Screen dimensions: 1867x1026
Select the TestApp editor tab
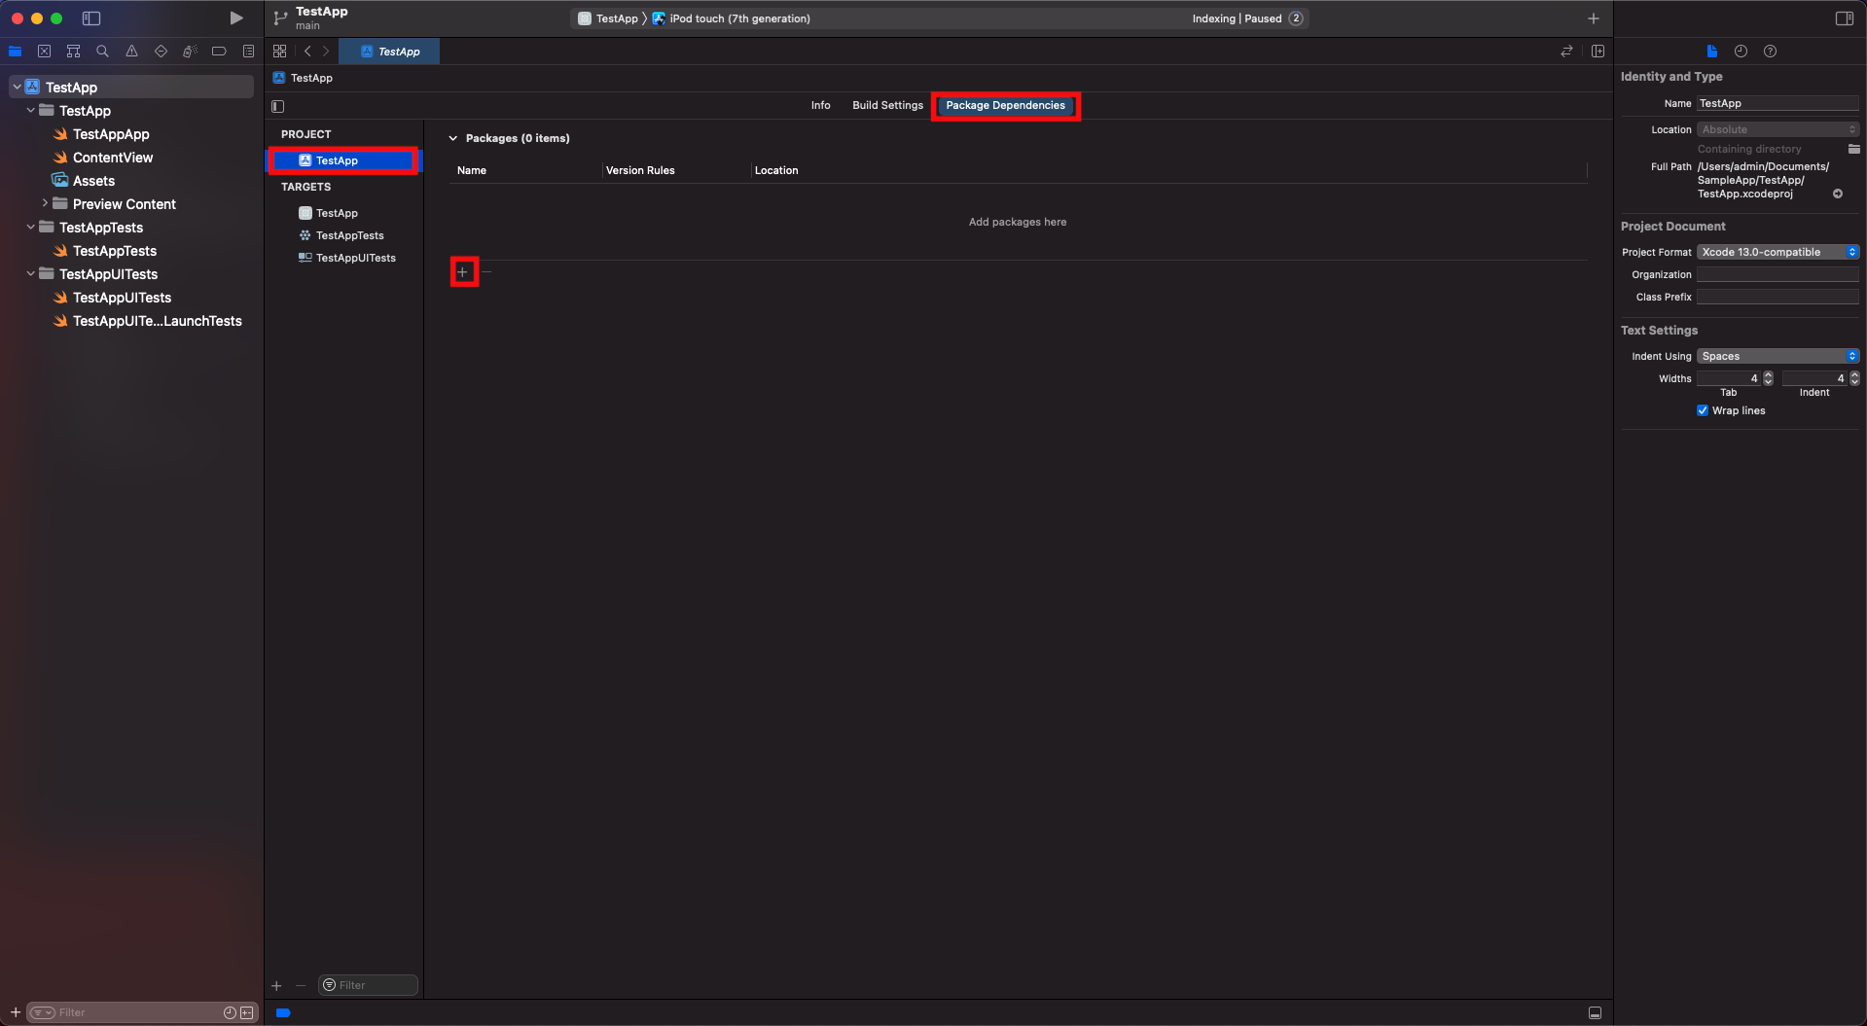click(389, 52)
